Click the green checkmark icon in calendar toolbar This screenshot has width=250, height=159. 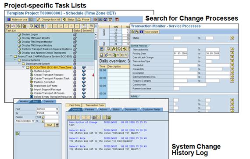[124, 49]
